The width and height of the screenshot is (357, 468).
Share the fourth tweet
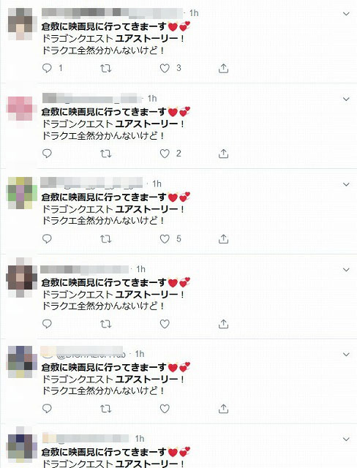(x=223, y=324)
